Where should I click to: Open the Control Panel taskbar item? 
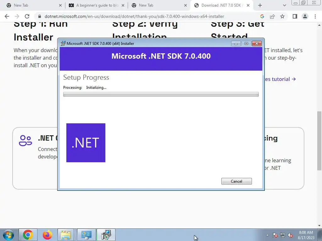(x=86, y=235)
